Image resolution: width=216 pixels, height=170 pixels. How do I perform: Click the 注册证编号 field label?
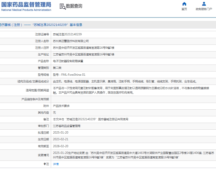pyautogui.click(x=42, y=34)
